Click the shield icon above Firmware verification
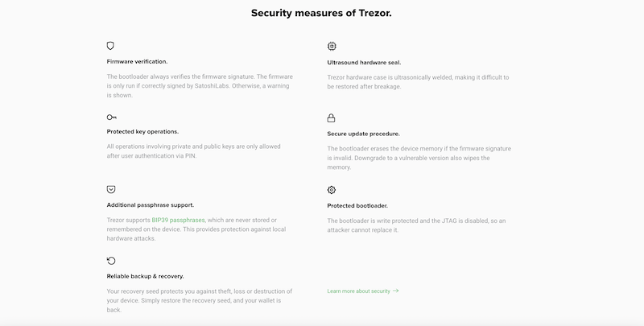 click(110, 46)
